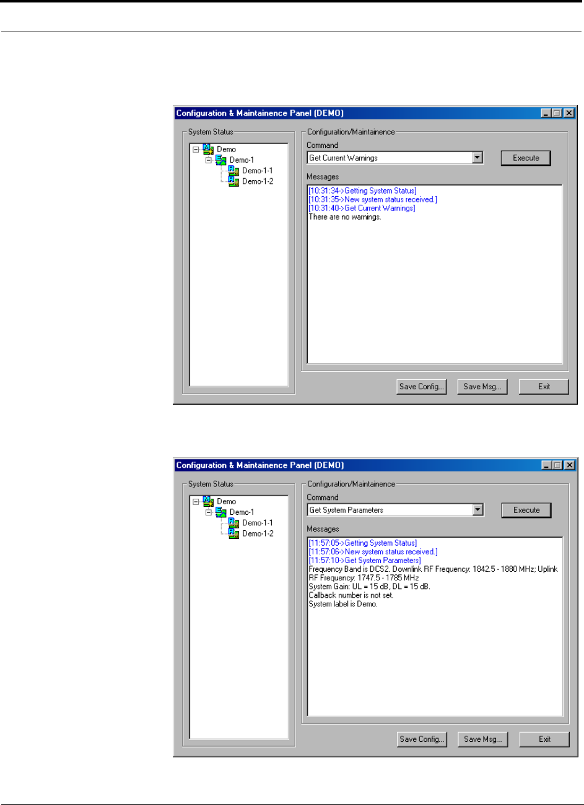
Task: Click '[11:57:10->Get System Parameters]' message line
Action: [365, 560]
